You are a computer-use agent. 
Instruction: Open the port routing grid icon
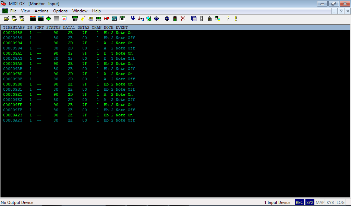(57, 19)
